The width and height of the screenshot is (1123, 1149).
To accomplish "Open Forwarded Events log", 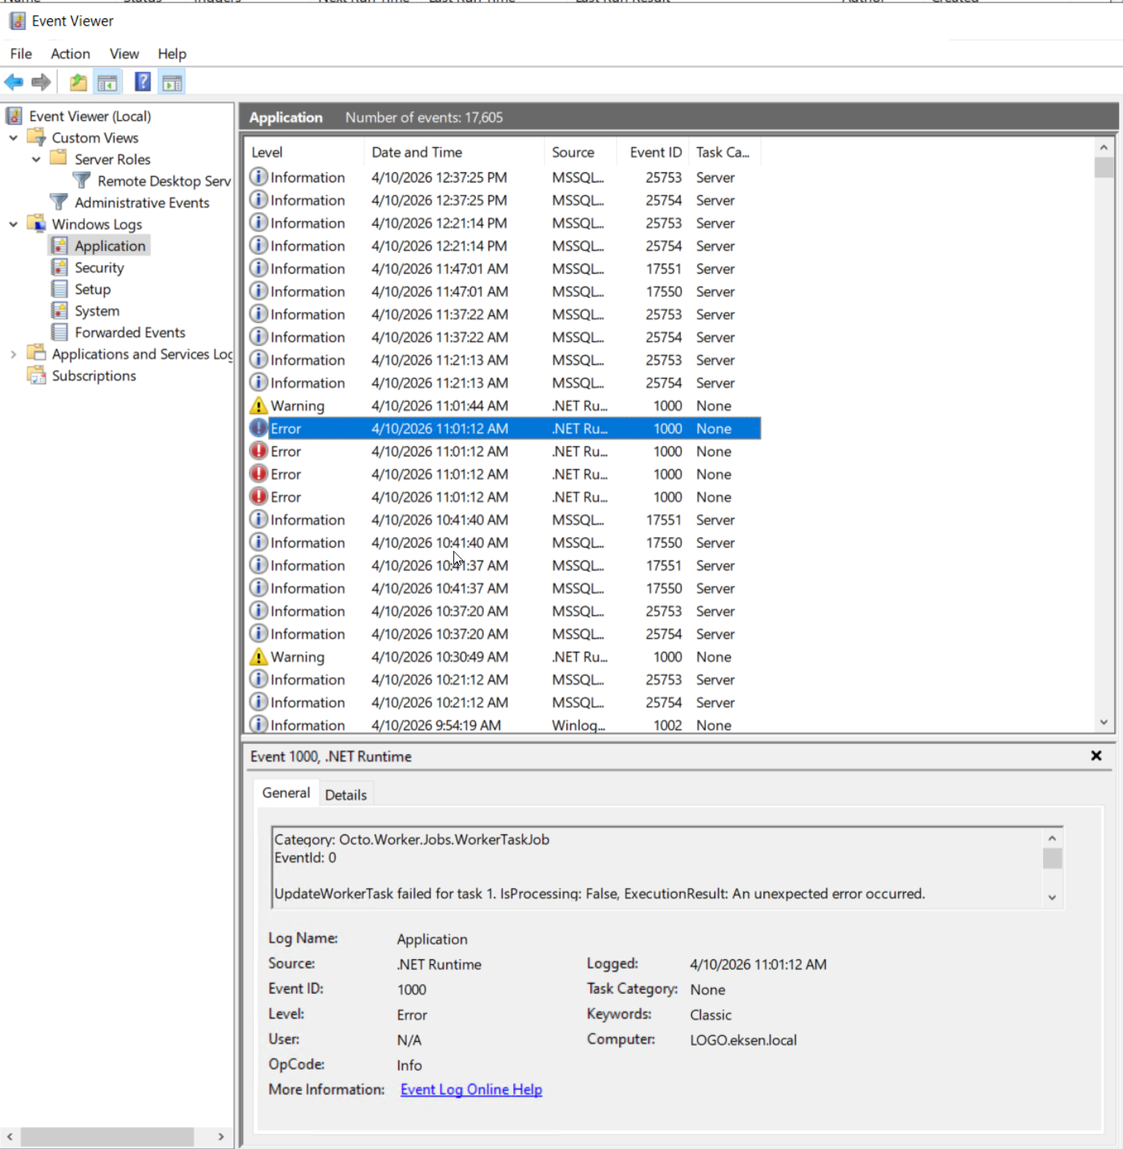I will (x=130, y=332).
